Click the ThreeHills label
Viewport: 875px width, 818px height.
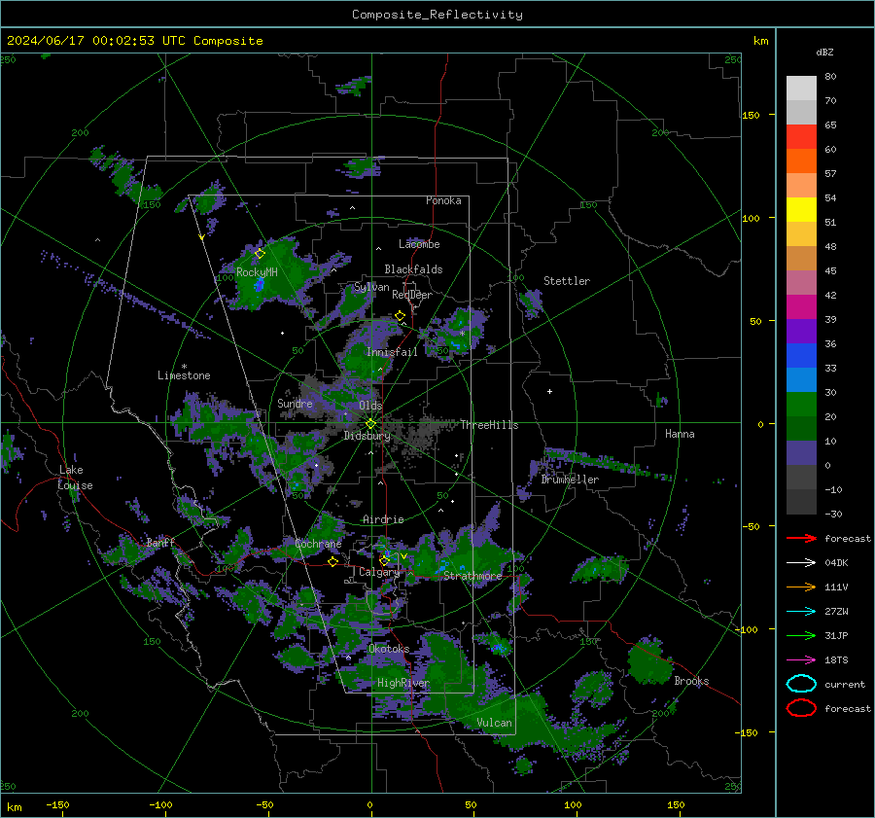(x=489, y=425)
